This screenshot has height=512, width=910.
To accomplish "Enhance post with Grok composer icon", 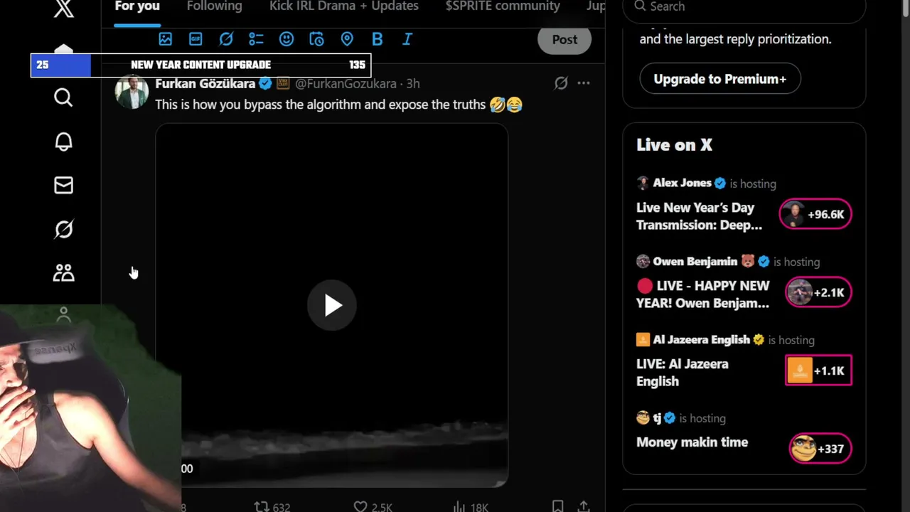I will pos(226,39).
